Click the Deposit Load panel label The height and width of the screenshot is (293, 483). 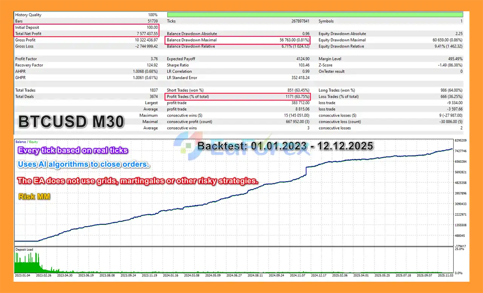click(x=24, y=250)
